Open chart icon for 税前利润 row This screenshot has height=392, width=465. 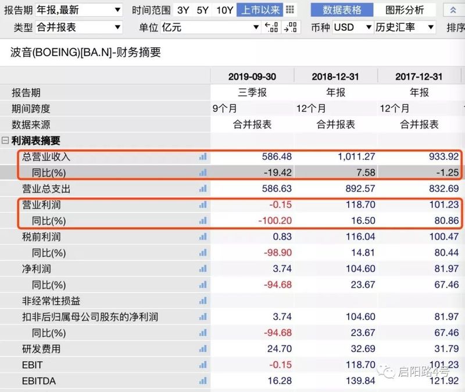pyautogui.click(x=203, y=237)
